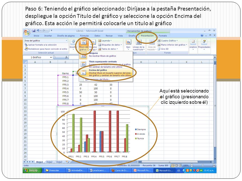Select Encima del gráfico menu option
The image size is (242, 181).
[106, 73]
